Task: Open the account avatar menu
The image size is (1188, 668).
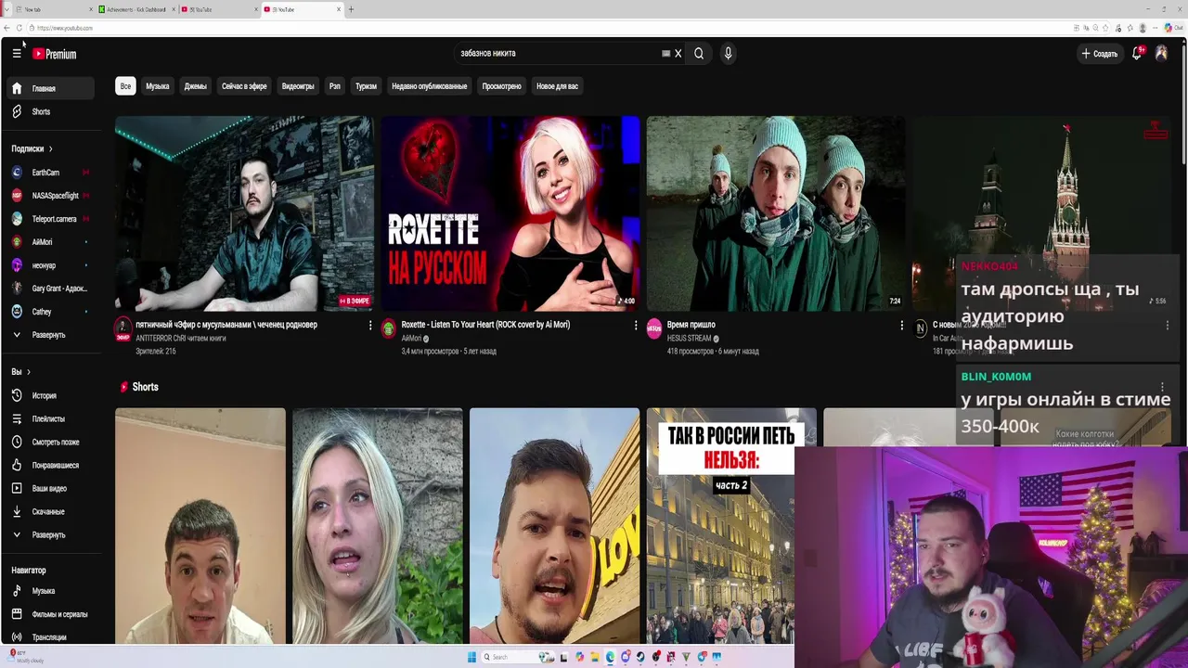Action: coord(1161,53)
